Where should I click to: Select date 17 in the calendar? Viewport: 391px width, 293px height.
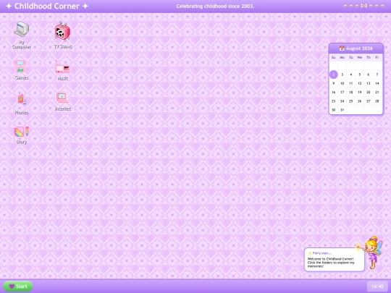click(x=342, y=92)
